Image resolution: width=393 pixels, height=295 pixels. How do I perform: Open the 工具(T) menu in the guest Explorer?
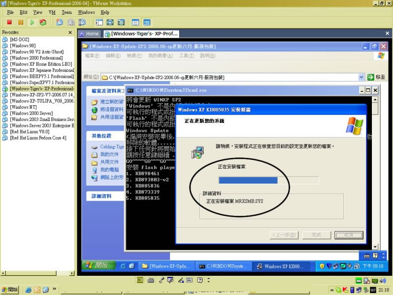[x=186, y=56]
